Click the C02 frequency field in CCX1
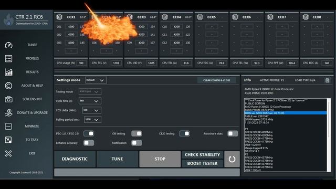 tap(71, 35)
